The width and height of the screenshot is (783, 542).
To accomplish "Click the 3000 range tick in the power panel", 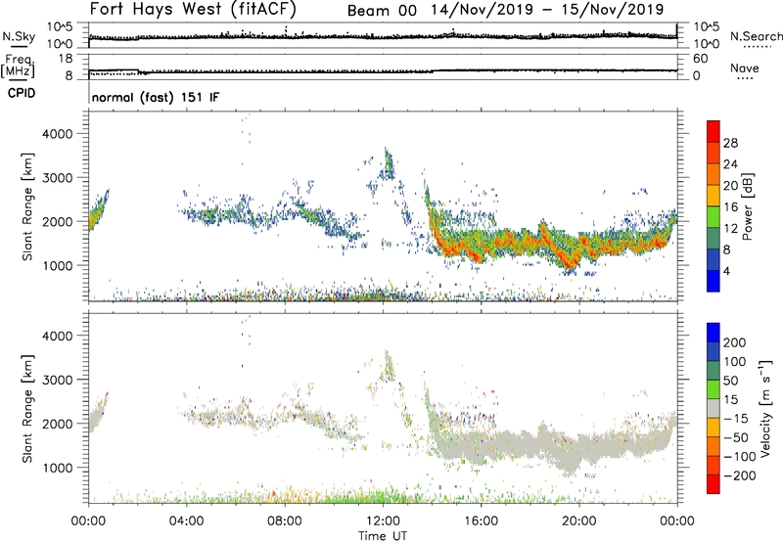I will (57, 178).
